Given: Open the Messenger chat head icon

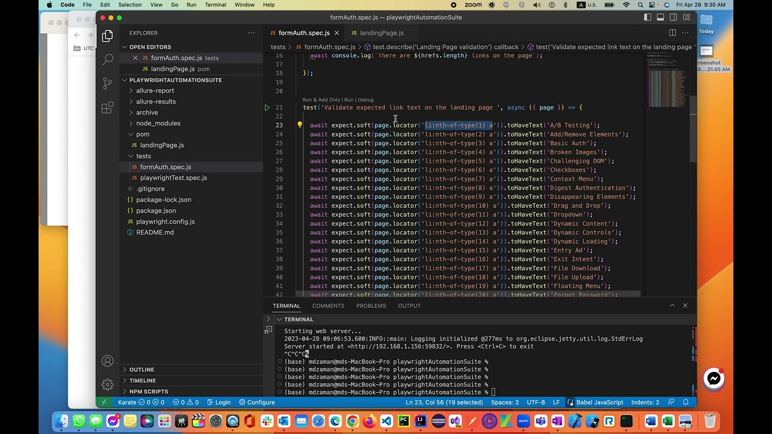Looking at the screenshot, I should [714, 379].
